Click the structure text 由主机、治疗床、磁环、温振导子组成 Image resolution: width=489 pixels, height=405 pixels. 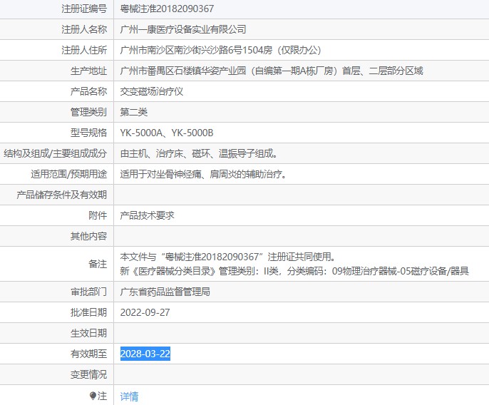tap(199, 153)
